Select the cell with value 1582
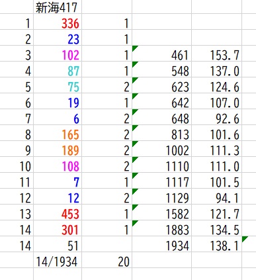Viewport: 256px width, 280px height. [162, 214]
